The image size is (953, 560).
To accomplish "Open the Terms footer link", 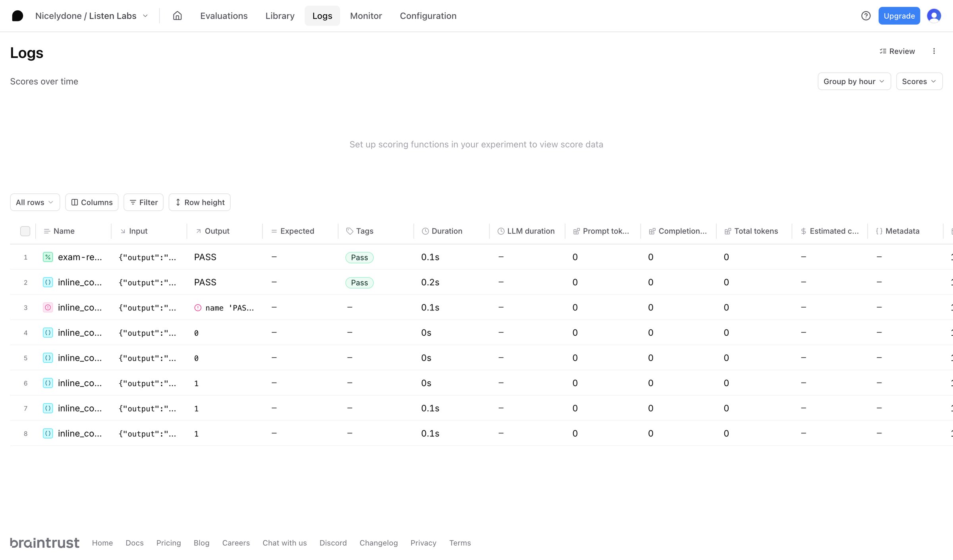I will pos(460,543).
